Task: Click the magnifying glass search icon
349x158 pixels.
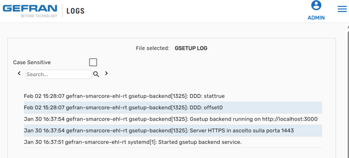Action: click(96, 74)
